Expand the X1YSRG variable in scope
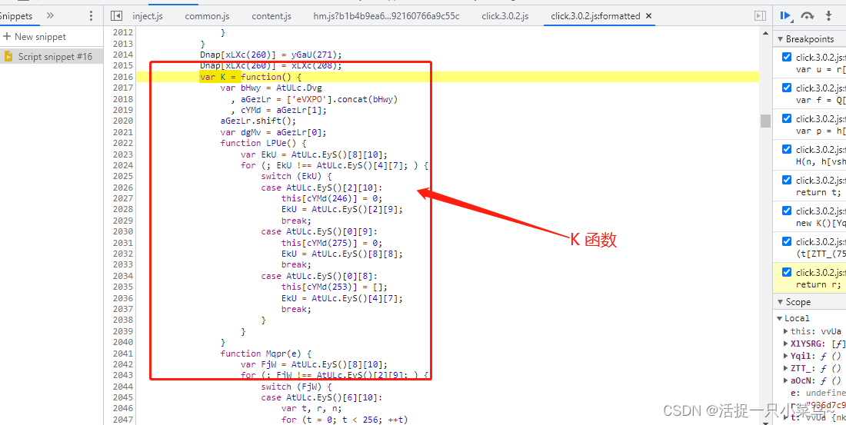The width and height of the screenshot is (846, 425). tap(784, 344)
